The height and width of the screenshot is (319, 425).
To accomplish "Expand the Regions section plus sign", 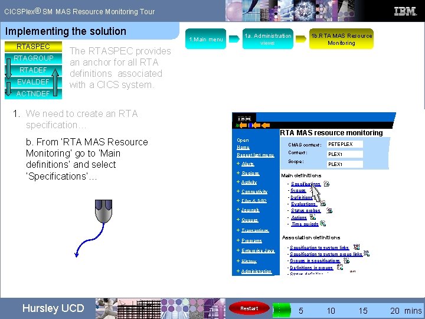I will tap(238, 172).
